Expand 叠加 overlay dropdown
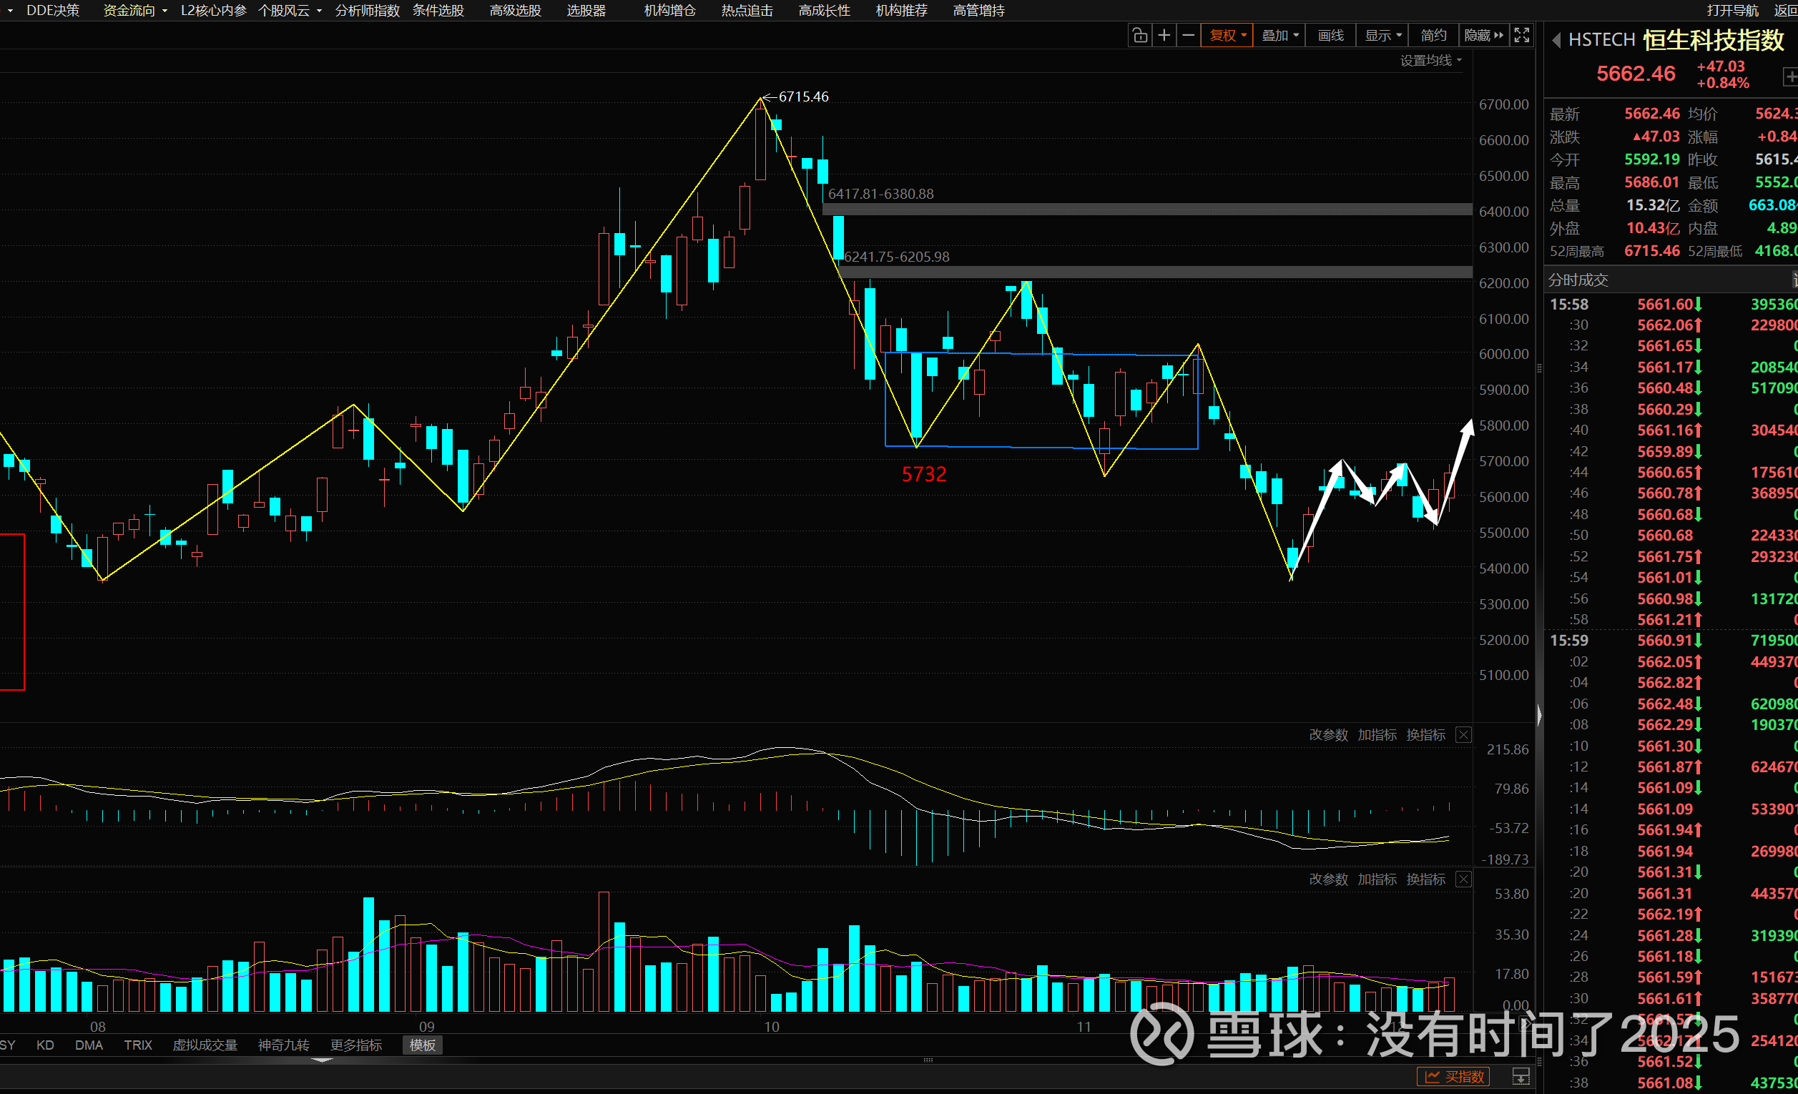The width and height of the screenshot is (1798, 1094). point(1280,35)
